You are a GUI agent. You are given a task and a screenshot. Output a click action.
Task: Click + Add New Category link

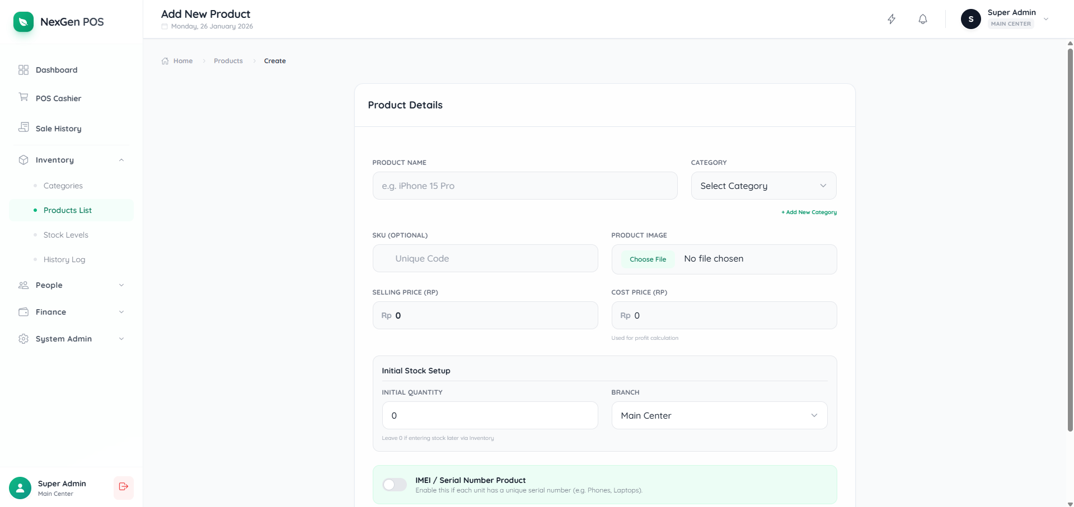[x=808, y=212]
